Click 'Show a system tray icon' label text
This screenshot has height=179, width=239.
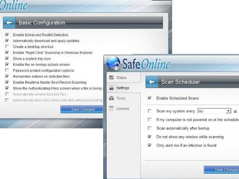pyautogui.click(x=32, y=59)
